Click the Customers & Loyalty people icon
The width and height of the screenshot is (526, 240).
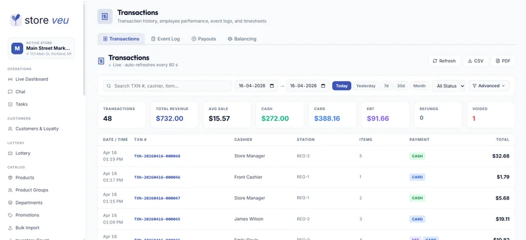point(10,129)
